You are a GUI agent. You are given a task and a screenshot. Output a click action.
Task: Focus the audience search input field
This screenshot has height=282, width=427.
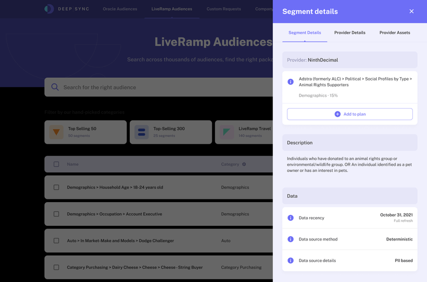(162, 87)
